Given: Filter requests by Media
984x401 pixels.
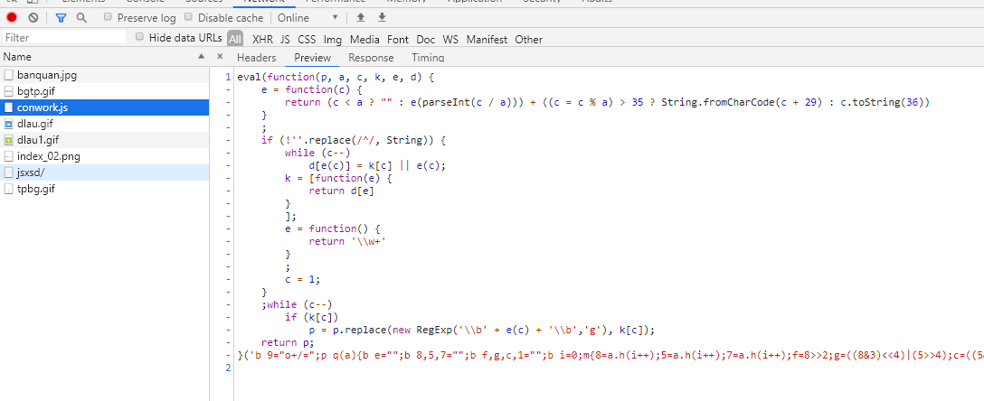Looking at the screenshot, I should pyautogui.click(x=364, y=40).
